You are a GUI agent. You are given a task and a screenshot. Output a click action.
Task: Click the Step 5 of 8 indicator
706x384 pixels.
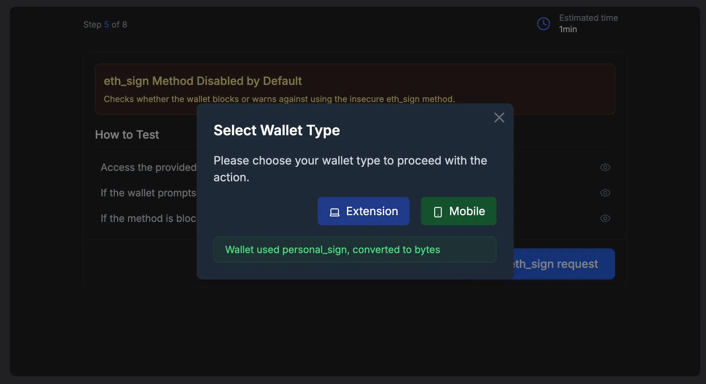tap(105, 25)
